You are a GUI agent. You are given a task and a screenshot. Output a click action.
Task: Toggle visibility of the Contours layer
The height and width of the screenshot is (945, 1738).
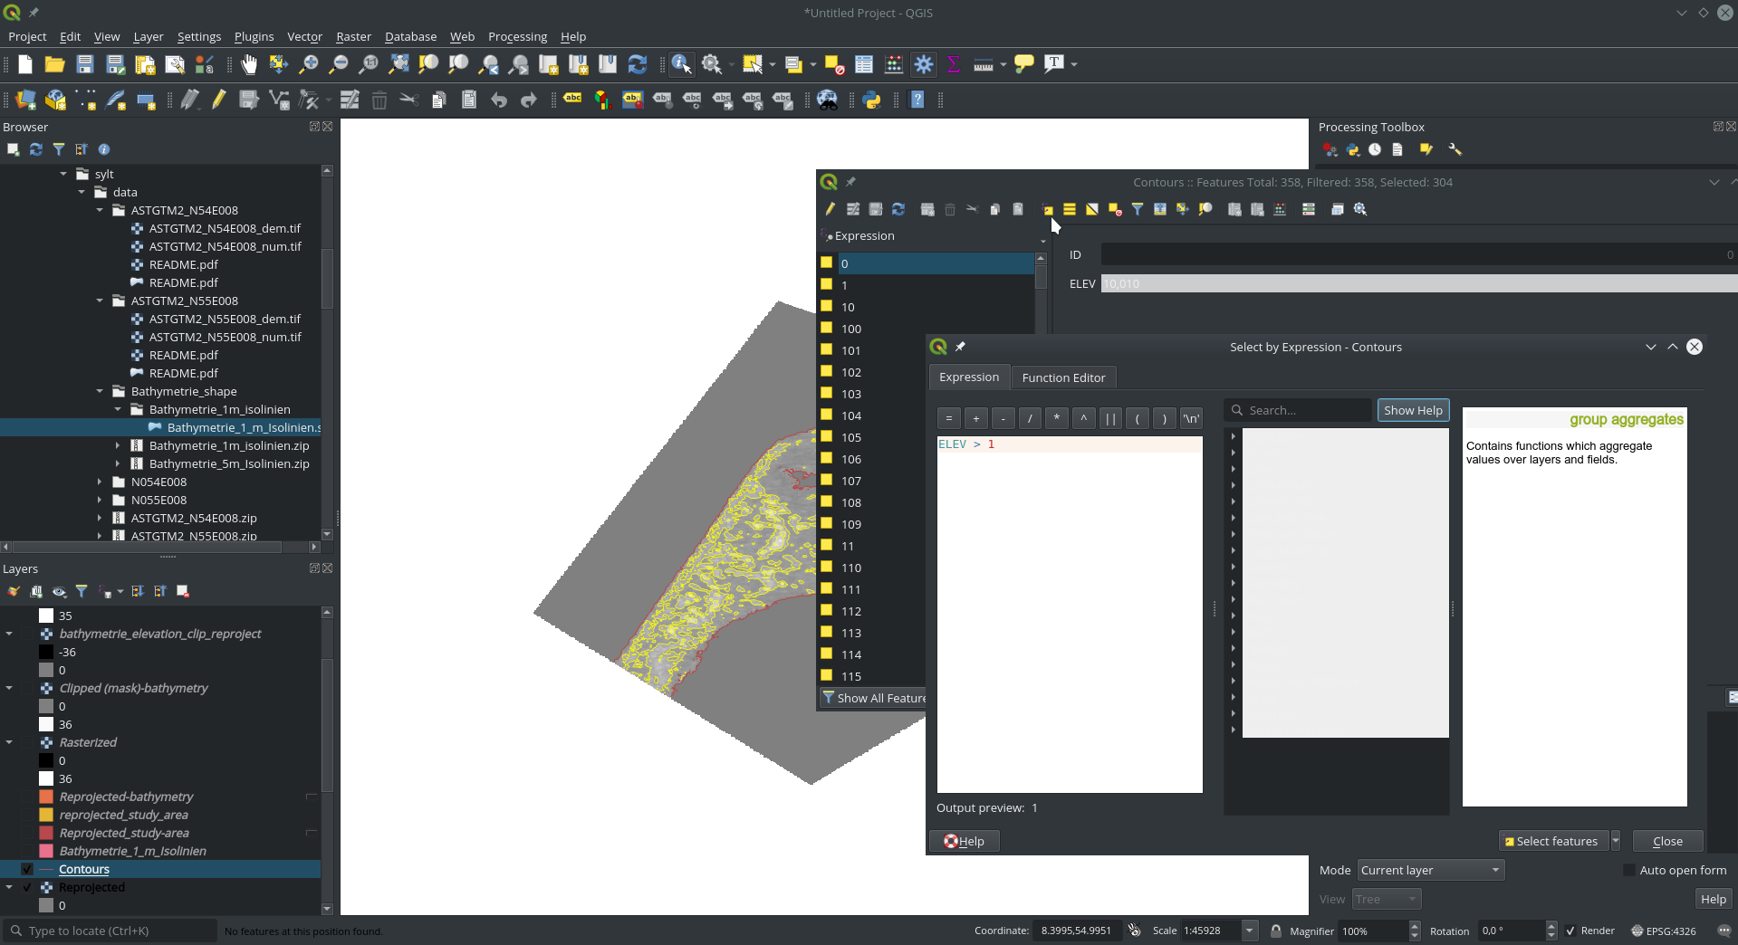(26, 869)
